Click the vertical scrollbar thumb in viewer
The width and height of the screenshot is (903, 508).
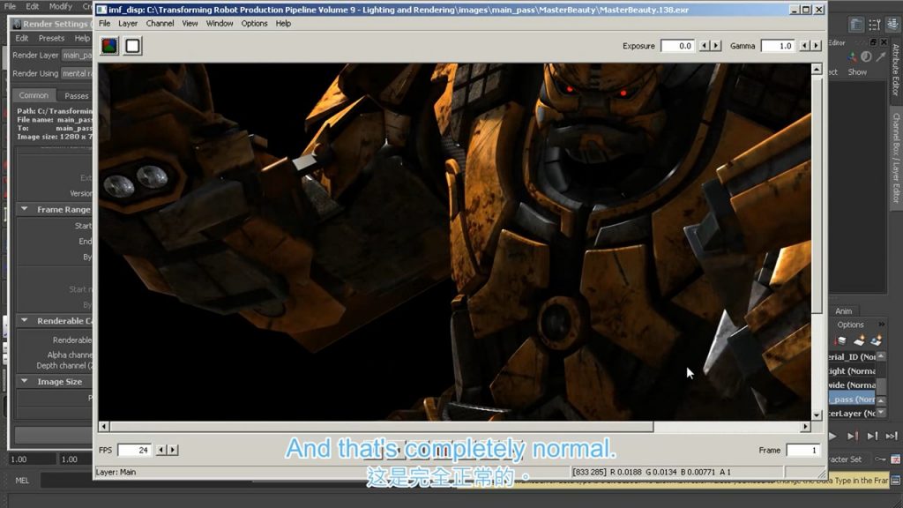pos(817,195)
